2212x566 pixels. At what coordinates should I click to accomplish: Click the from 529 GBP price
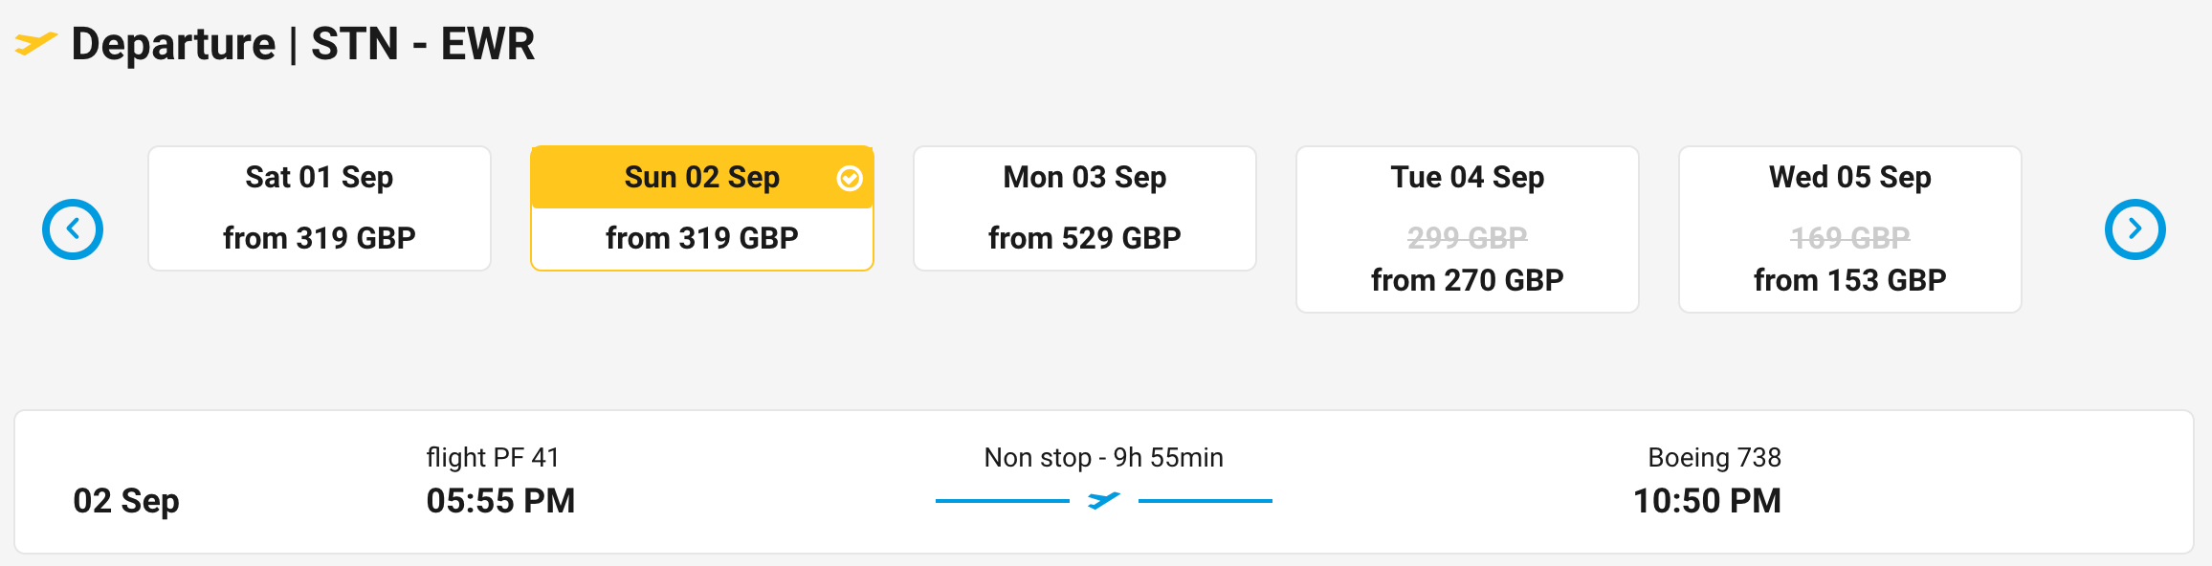tap(1084, 238)
